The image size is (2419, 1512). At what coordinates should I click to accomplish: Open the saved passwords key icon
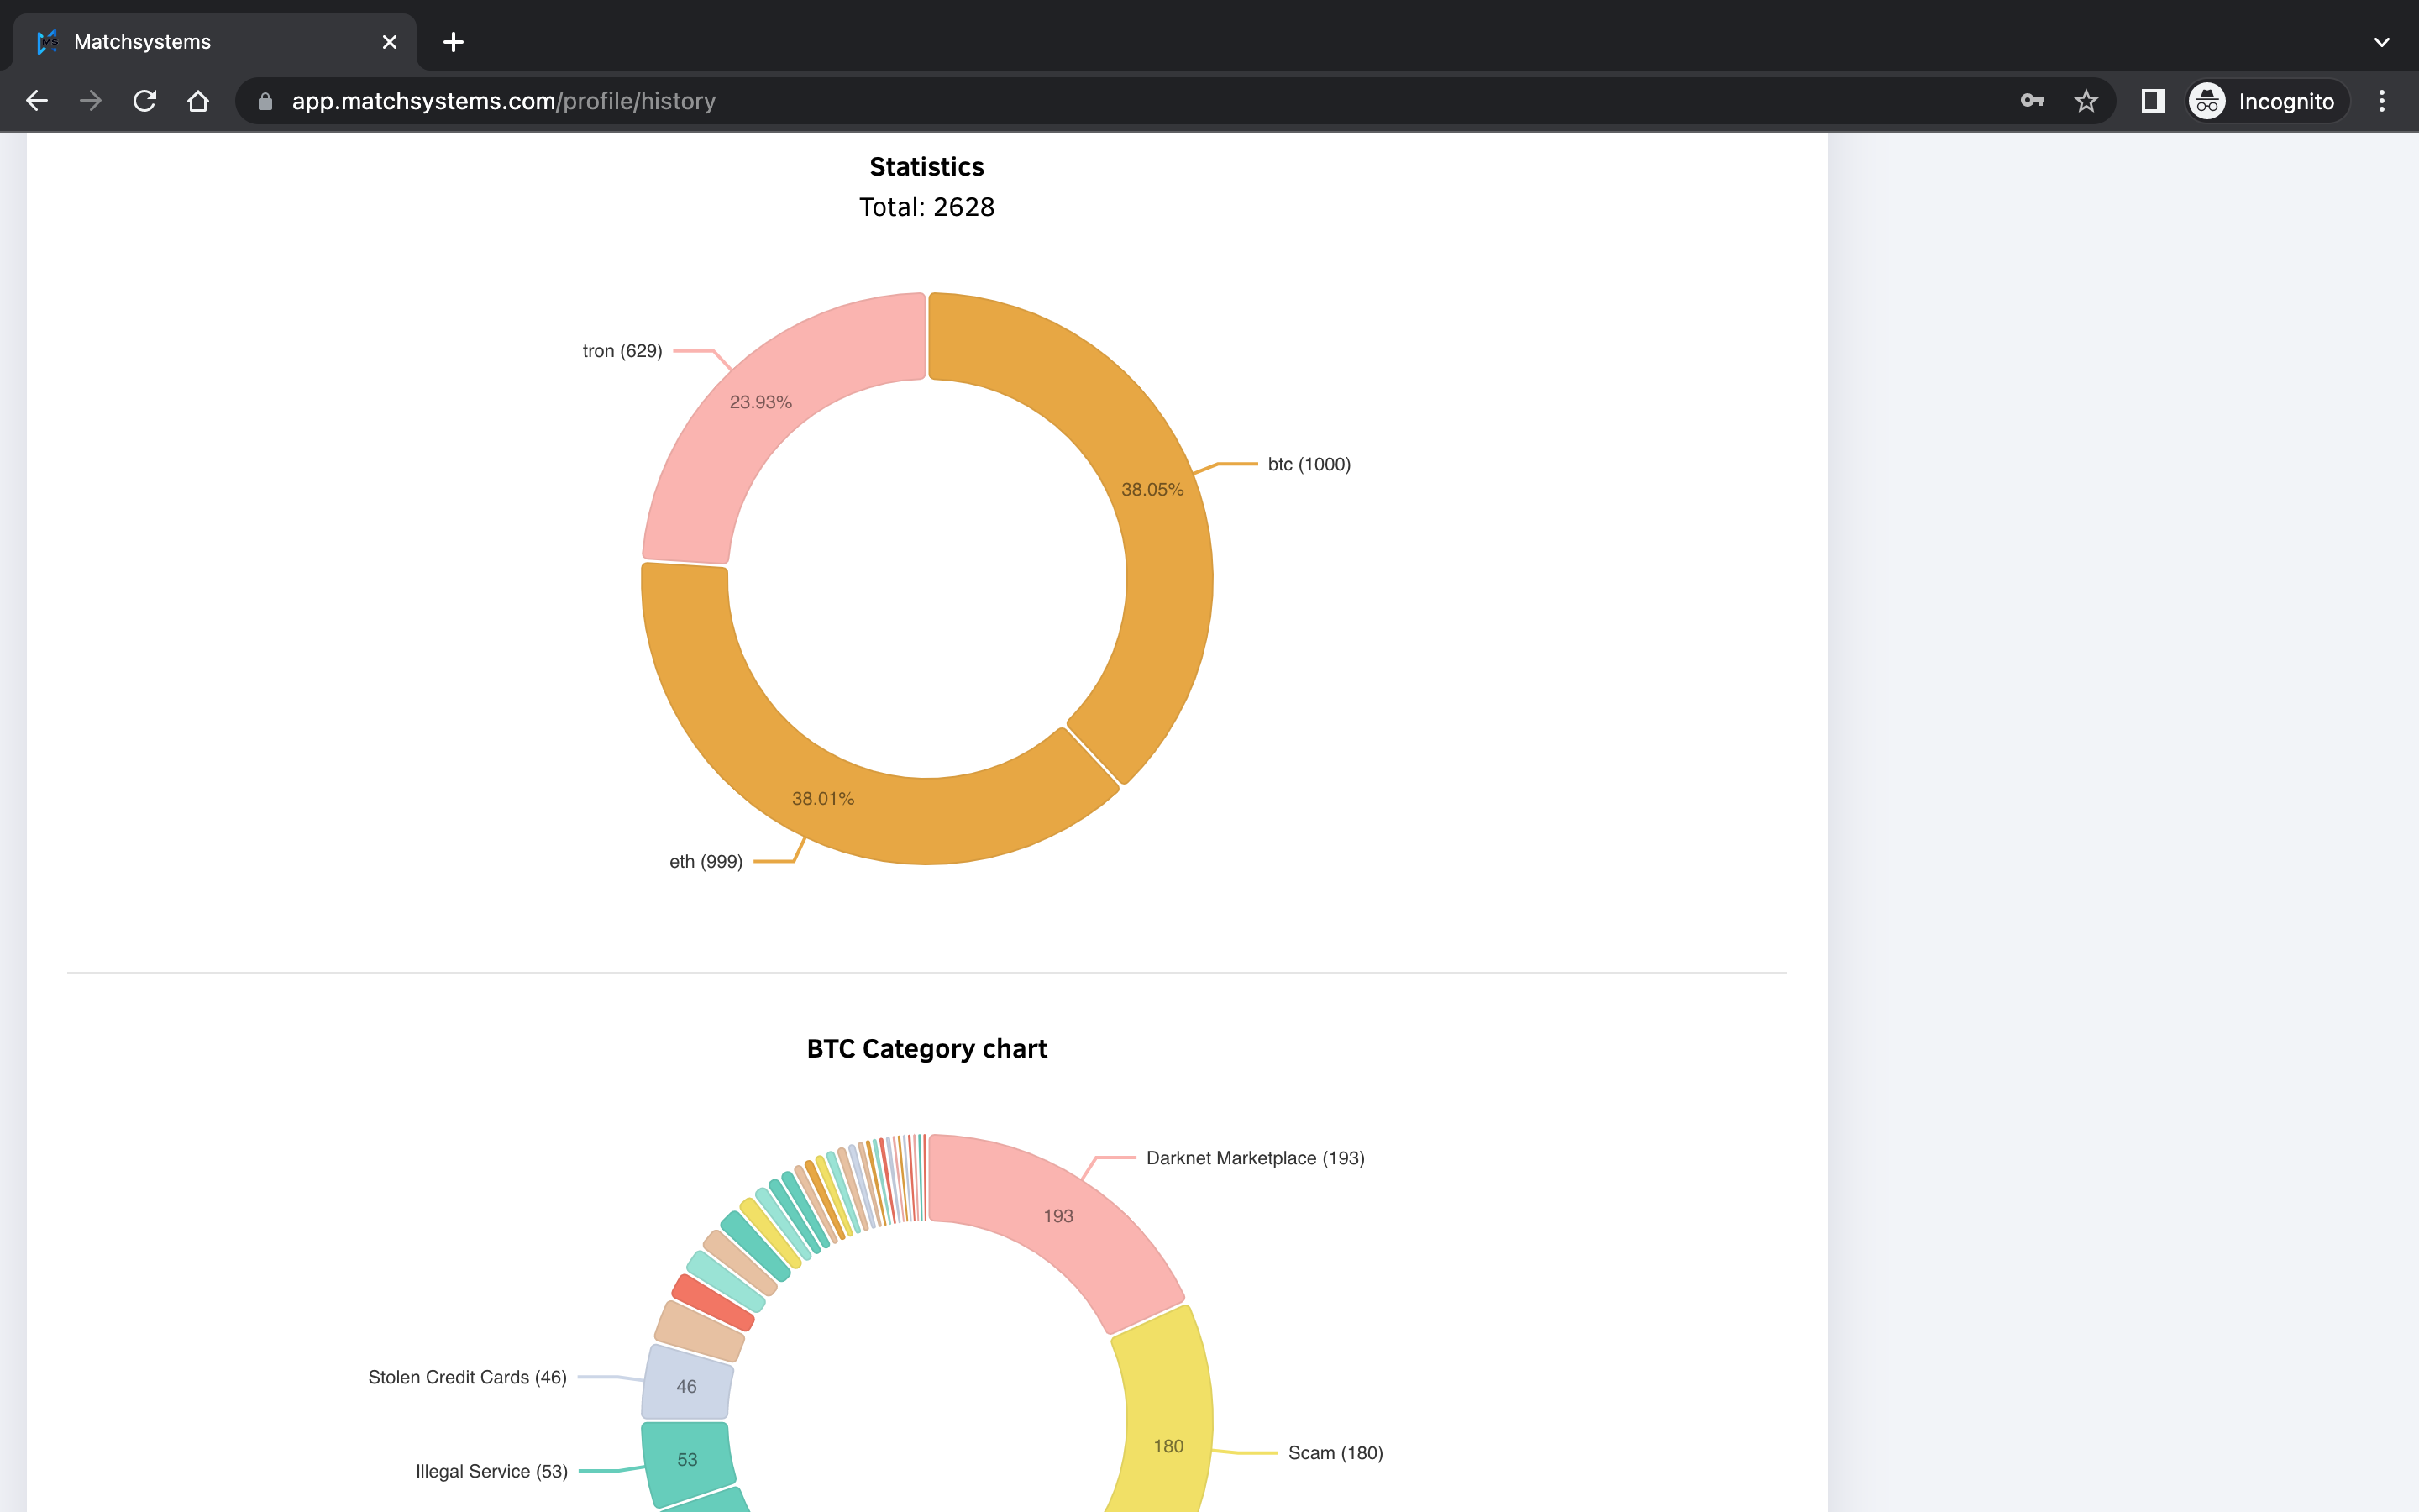pyautogui.click(x=2032, y=101)
